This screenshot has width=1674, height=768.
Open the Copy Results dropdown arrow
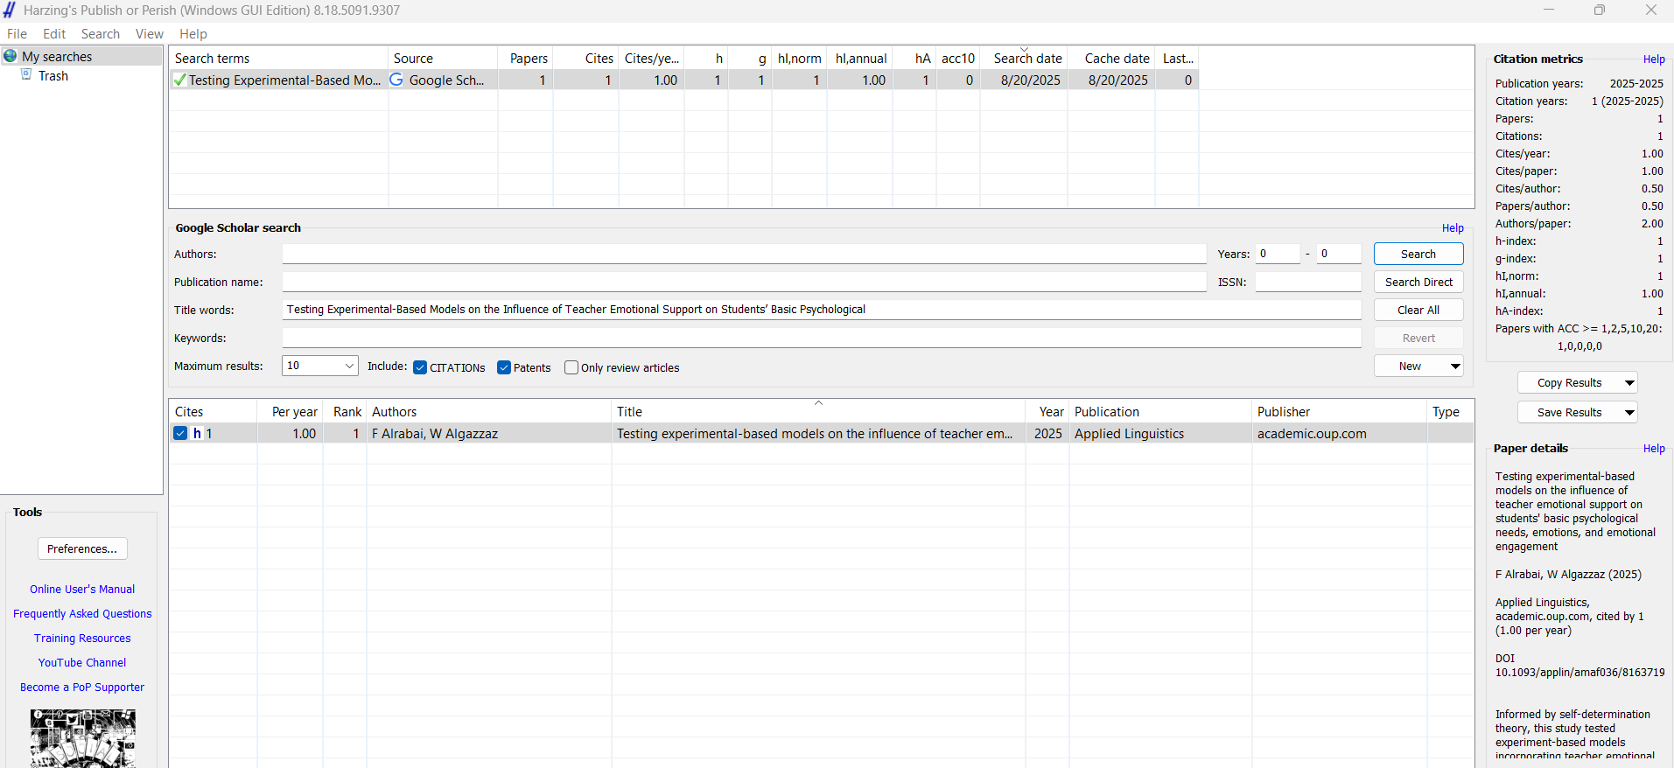point(1629,383)
